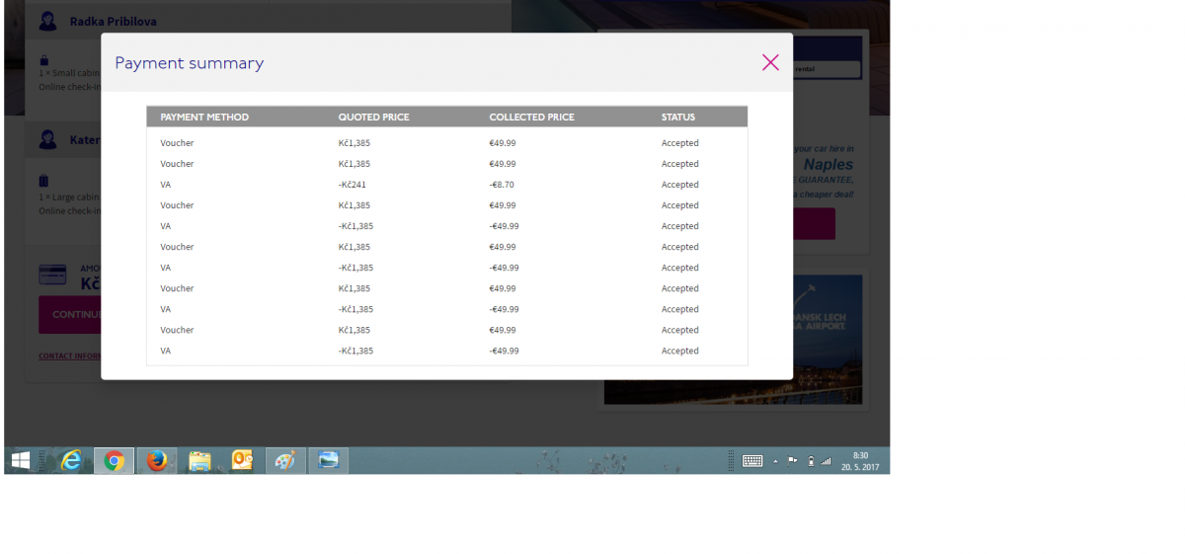Expand the hidden tray icons arrow
Image resolution: width=1185 pixels, height=554 pixels.
(775, 461)
